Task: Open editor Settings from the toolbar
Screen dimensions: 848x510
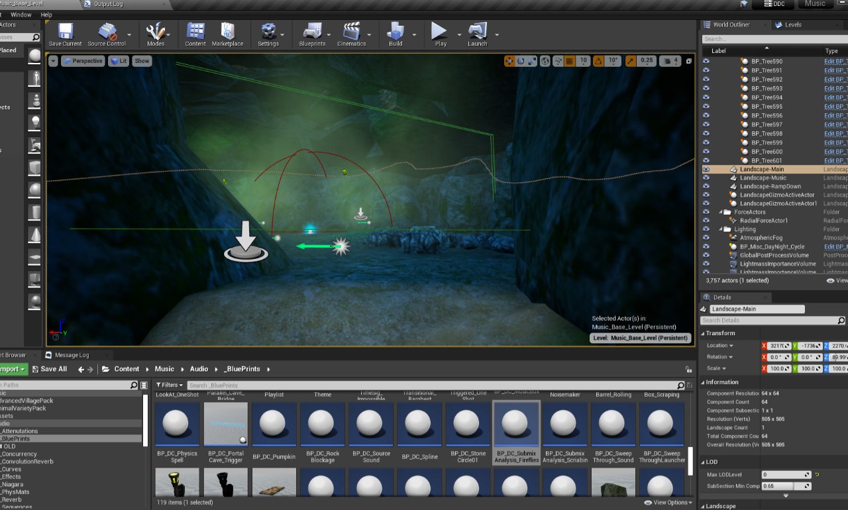Action: pos(268,34)
